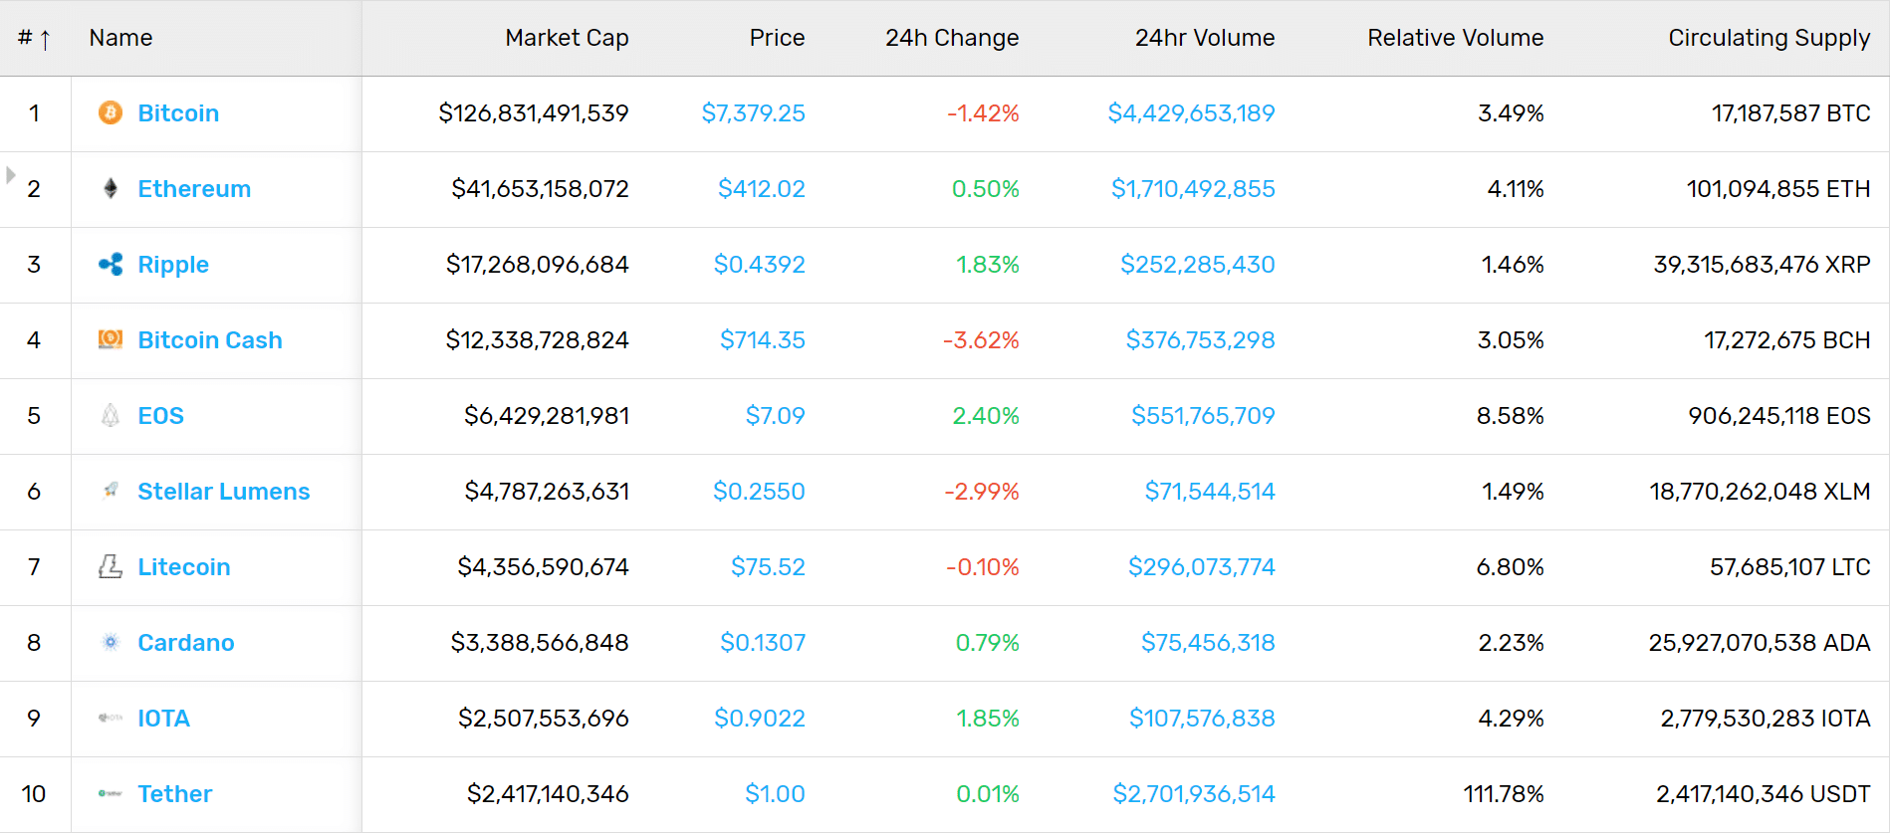This screenshot has width=1890, height=833.
Task: Select Litecoin relative volume 6.80%
Action: (1510, 567)
